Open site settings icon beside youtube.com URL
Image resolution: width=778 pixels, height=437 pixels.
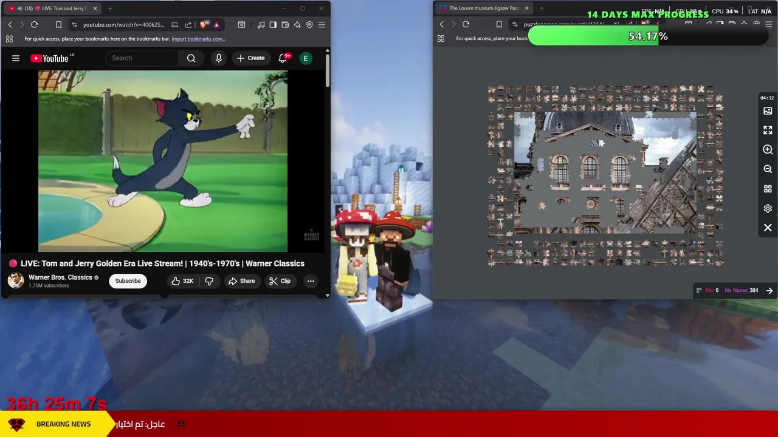click(74, 25)
